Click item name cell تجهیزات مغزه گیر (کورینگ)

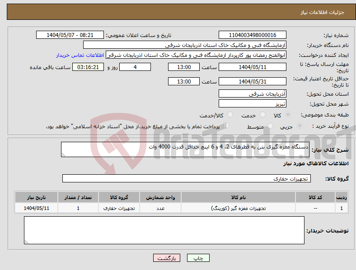click(x=239, y=208)
